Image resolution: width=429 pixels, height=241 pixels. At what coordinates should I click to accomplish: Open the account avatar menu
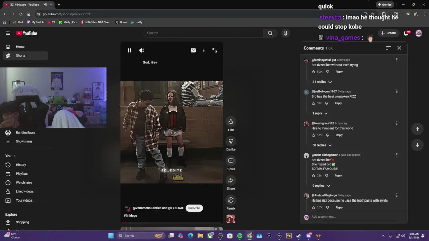click(x=419, y=33)
